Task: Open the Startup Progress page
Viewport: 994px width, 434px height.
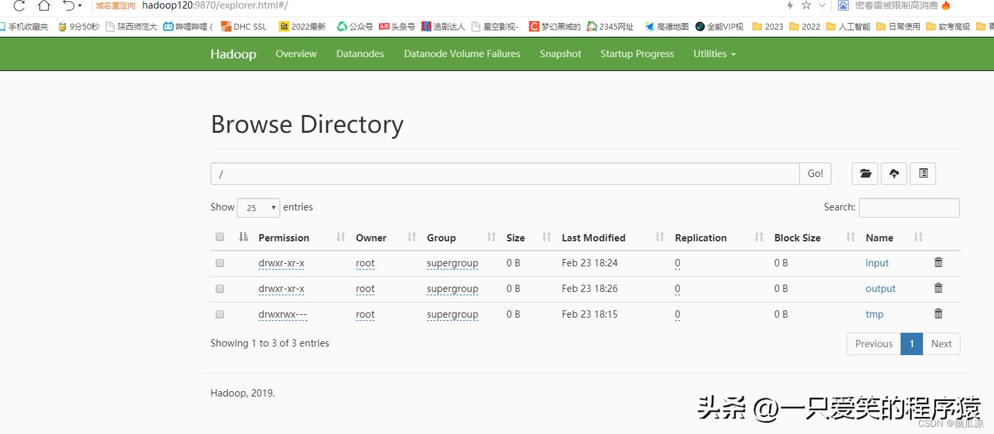Action: click(x=636, y=54)
